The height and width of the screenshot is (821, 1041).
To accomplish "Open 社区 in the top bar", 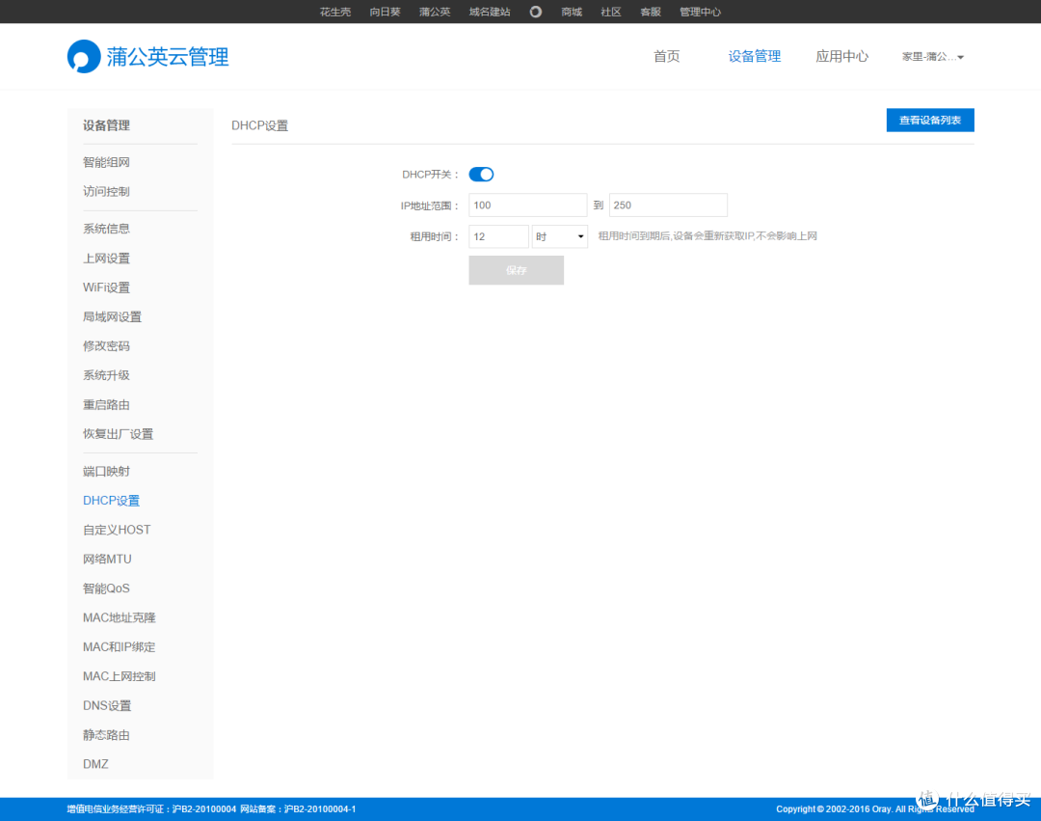I will click(x=611, y=12).
